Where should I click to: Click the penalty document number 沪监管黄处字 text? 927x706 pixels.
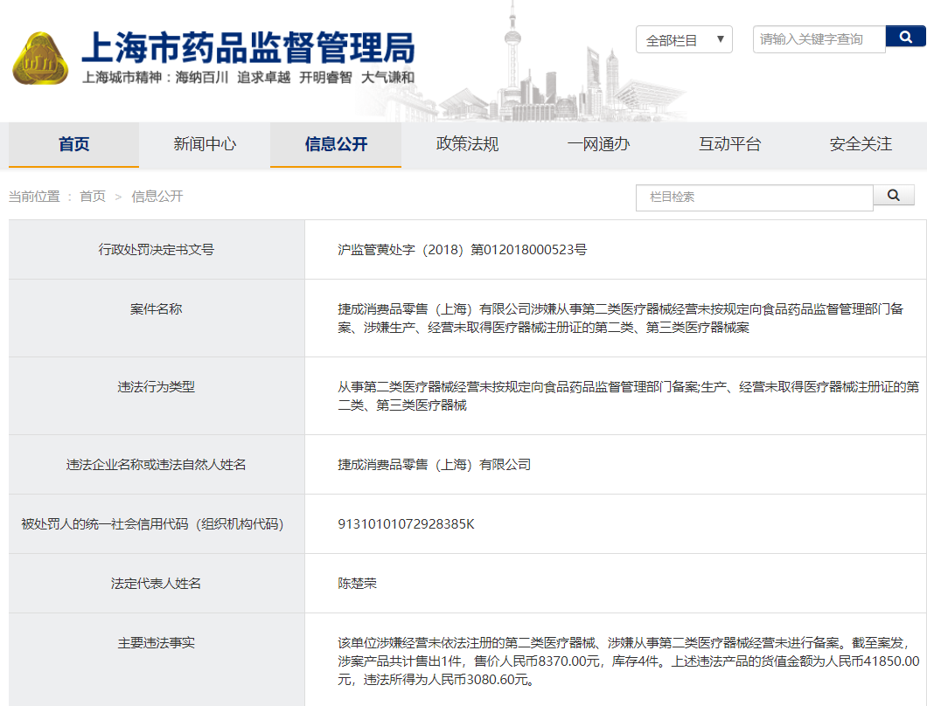(462, 250)
